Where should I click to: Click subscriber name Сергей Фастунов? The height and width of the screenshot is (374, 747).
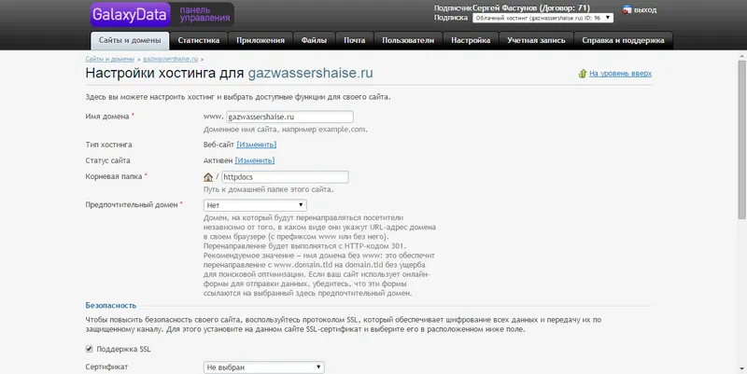[504, 8]
